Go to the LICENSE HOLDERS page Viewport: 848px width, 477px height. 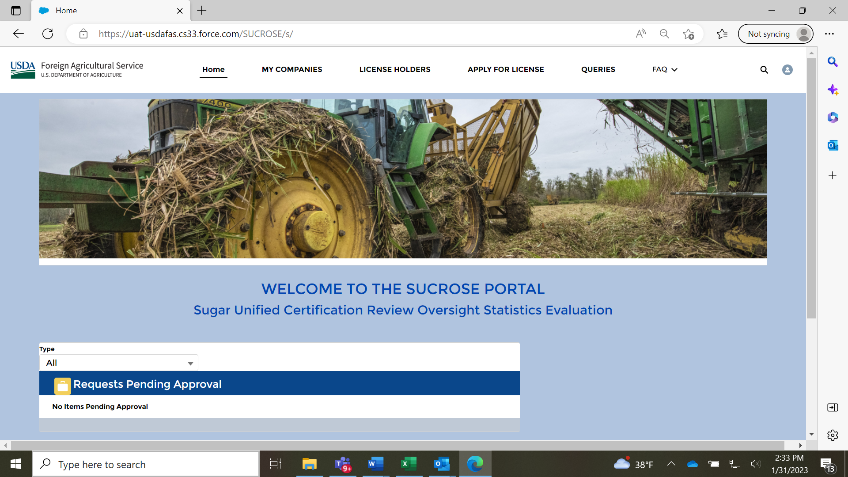[x=394, y=70]
